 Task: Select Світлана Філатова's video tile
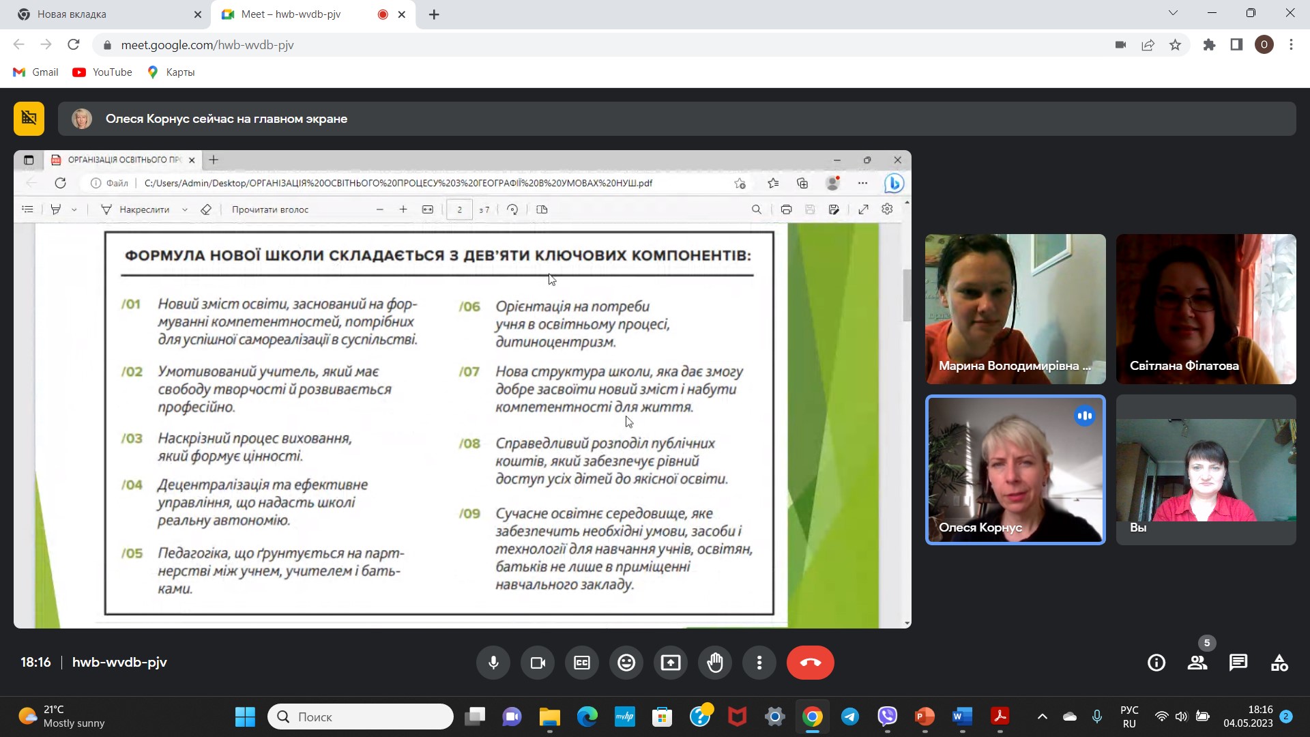tap(1206, 309)
